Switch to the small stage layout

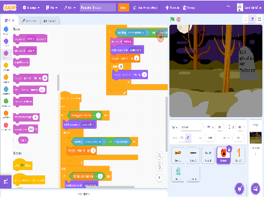point(245,19)
